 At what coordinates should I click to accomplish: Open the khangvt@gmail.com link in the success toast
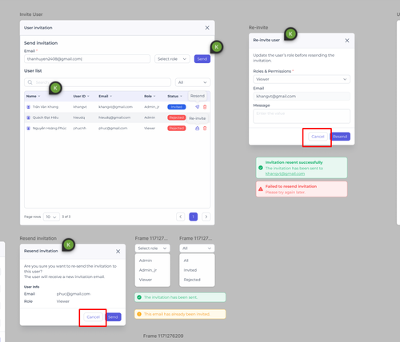285,173
